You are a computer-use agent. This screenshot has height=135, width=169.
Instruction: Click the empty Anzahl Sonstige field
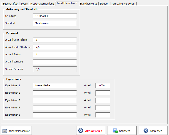tap(55, 62)
